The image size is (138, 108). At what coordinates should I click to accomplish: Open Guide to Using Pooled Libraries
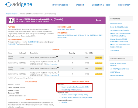[118, 64]
